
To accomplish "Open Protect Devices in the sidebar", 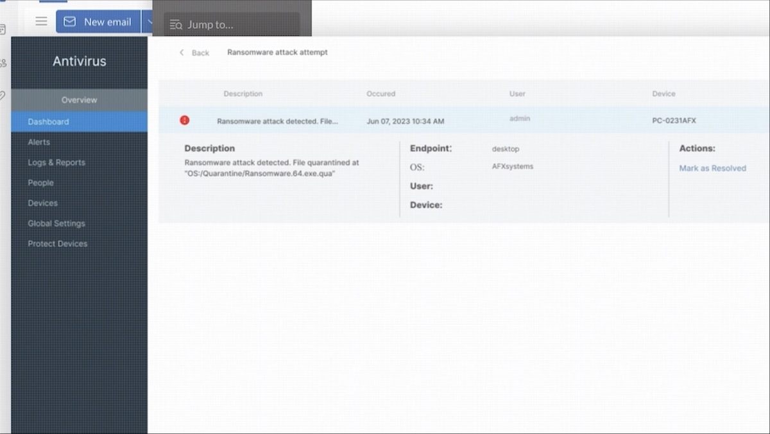I will (x=58, y=244).
